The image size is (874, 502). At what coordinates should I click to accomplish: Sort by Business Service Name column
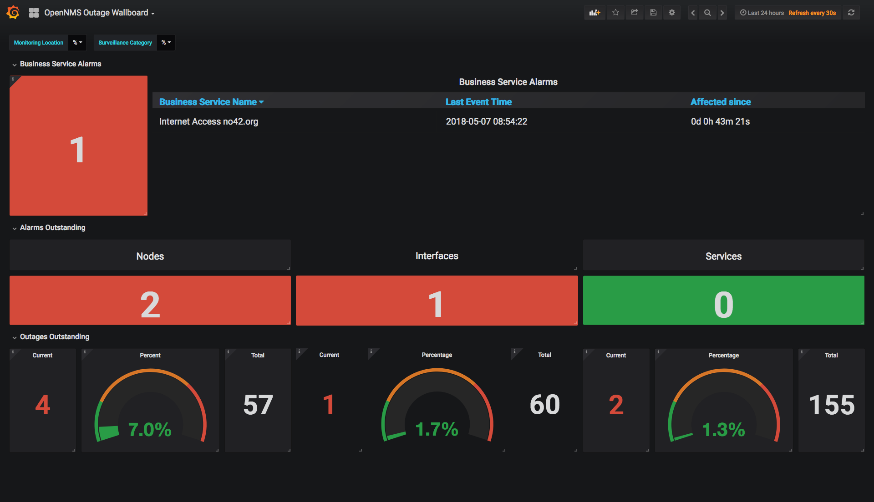click(208, 102)
